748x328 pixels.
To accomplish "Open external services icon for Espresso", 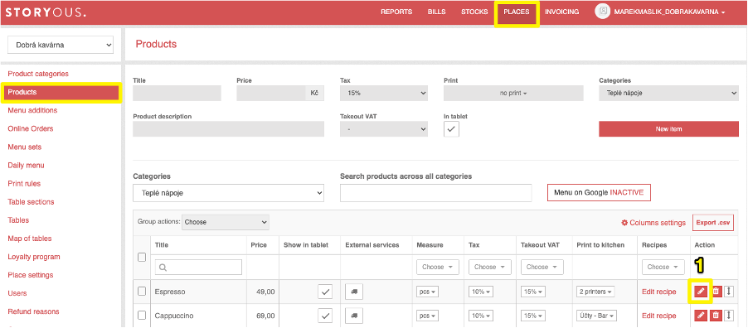I will point(354,292).
